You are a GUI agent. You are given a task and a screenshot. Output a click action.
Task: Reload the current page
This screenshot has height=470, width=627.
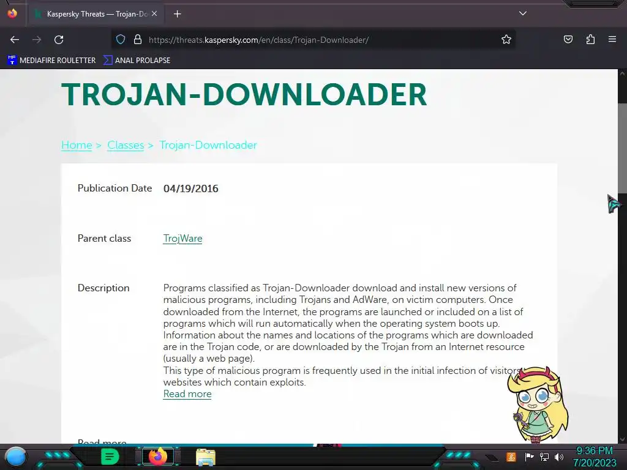click(59, 40)
